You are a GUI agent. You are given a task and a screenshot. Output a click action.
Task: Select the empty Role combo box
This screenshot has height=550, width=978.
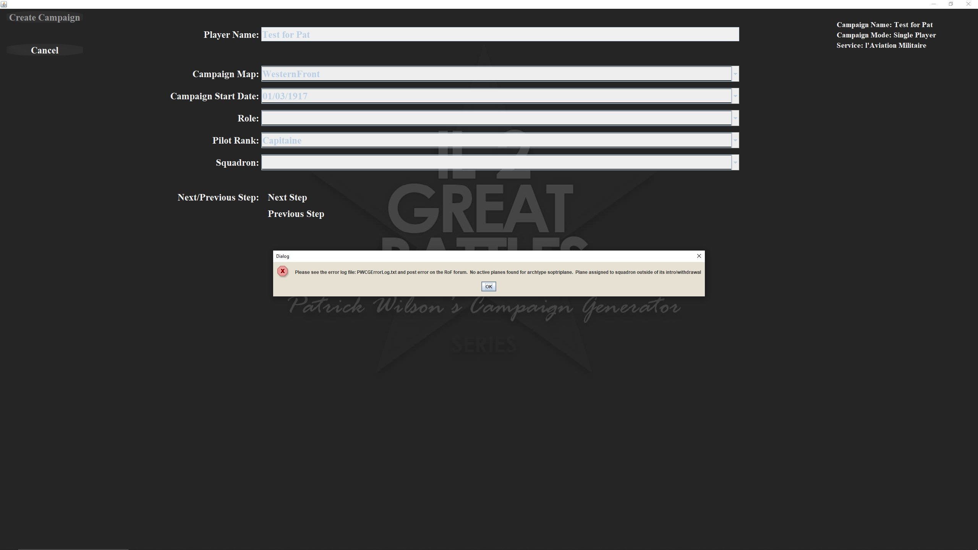(x=496, y=118)
